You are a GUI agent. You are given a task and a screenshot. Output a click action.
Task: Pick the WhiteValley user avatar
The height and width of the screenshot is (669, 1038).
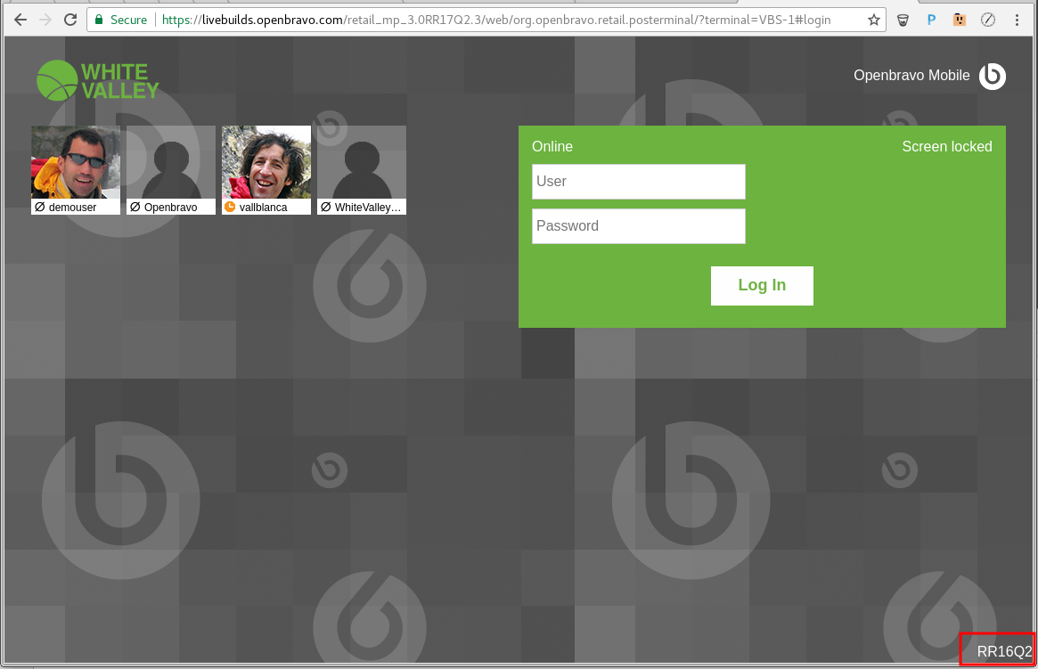click(362, 162)
